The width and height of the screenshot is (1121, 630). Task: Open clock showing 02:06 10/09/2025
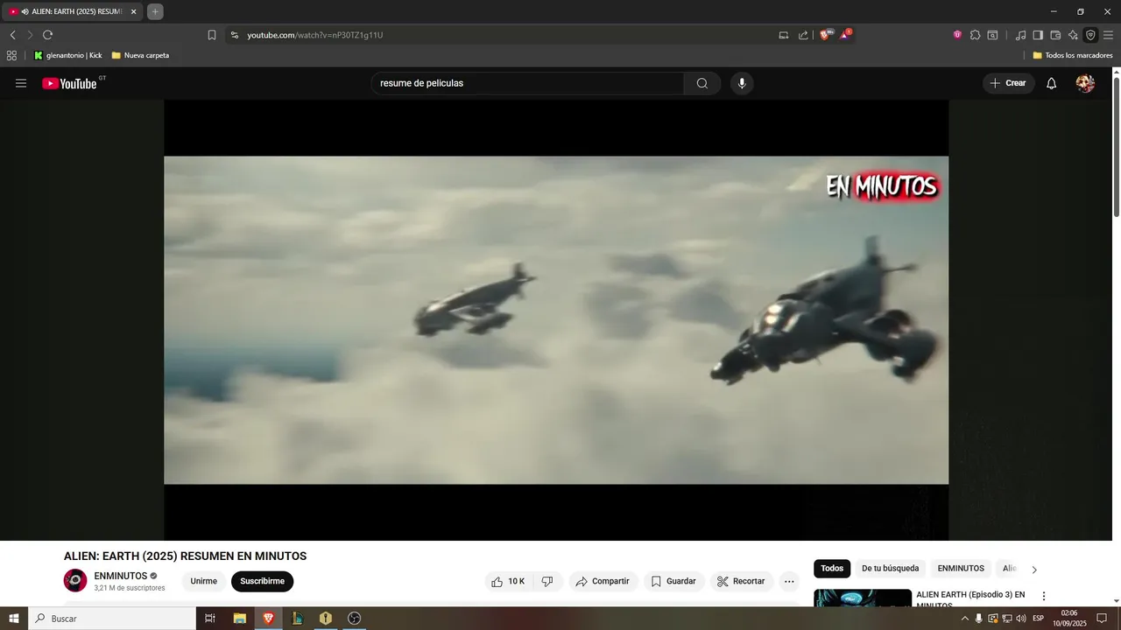coord(1068,619)
